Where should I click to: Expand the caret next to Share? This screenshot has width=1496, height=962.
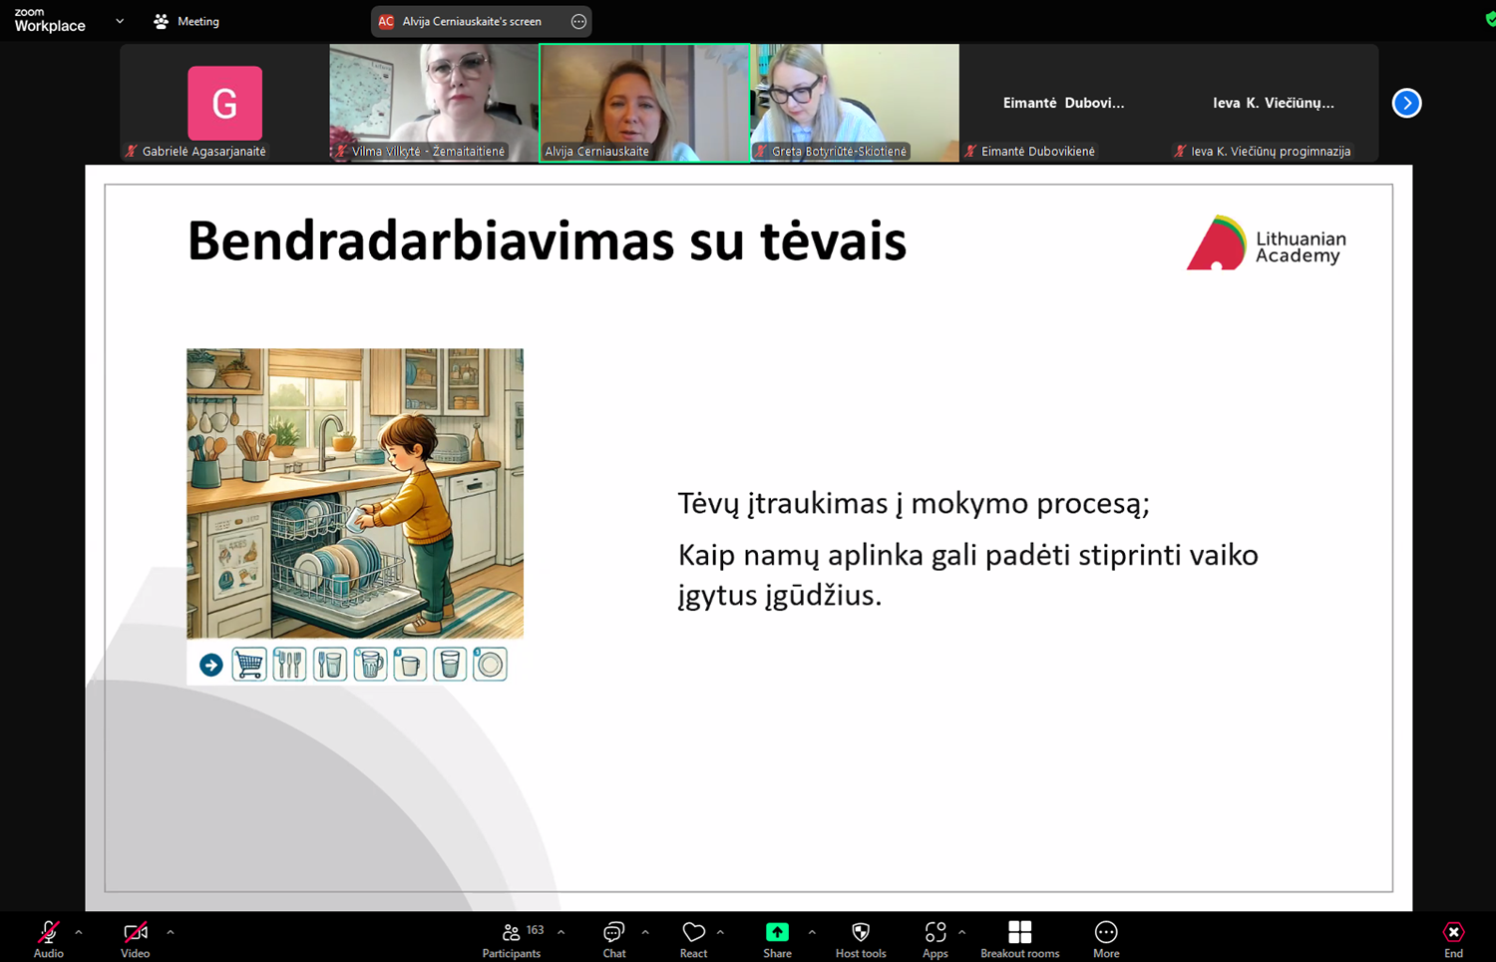coord(812,932)
